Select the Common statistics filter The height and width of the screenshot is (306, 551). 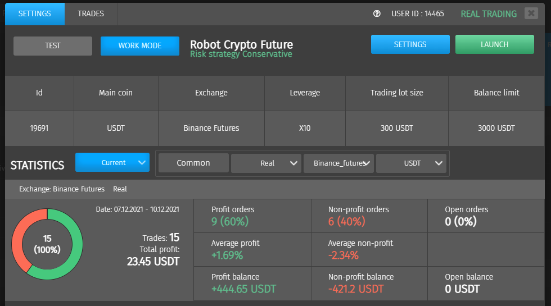click(x=193, y=163)
